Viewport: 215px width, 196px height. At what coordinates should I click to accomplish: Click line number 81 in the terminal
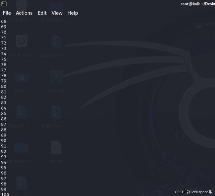[x=4, y=92]
